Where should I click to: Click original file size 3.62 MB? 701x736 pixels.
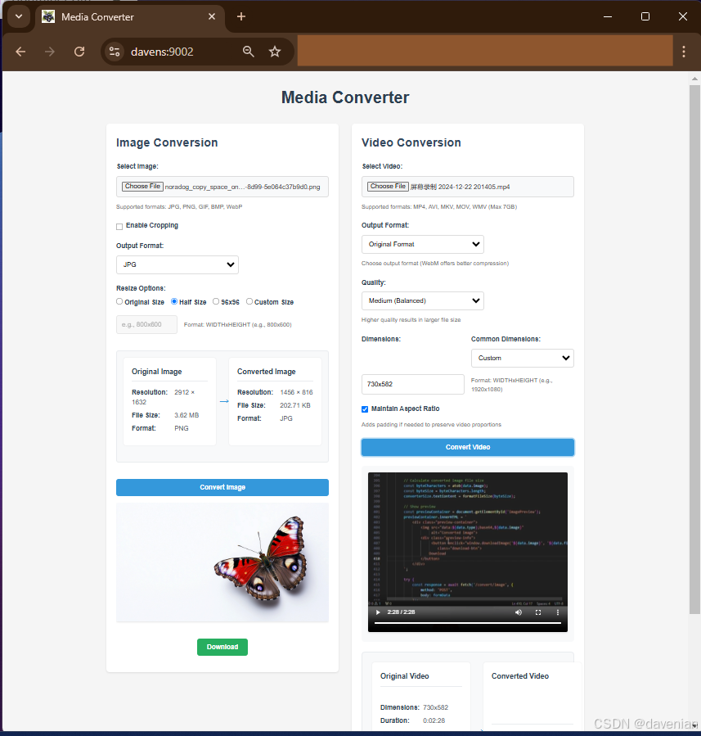point(186,415)
